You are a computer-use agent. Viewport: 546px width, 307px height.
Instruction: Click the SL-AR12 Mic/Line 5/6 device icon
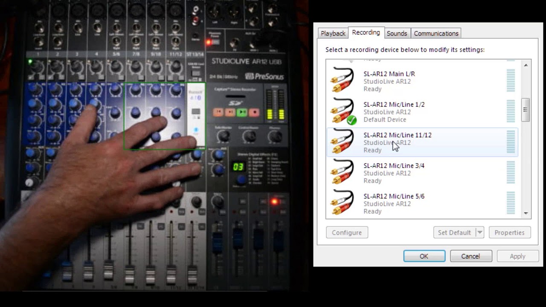point(343,203)
